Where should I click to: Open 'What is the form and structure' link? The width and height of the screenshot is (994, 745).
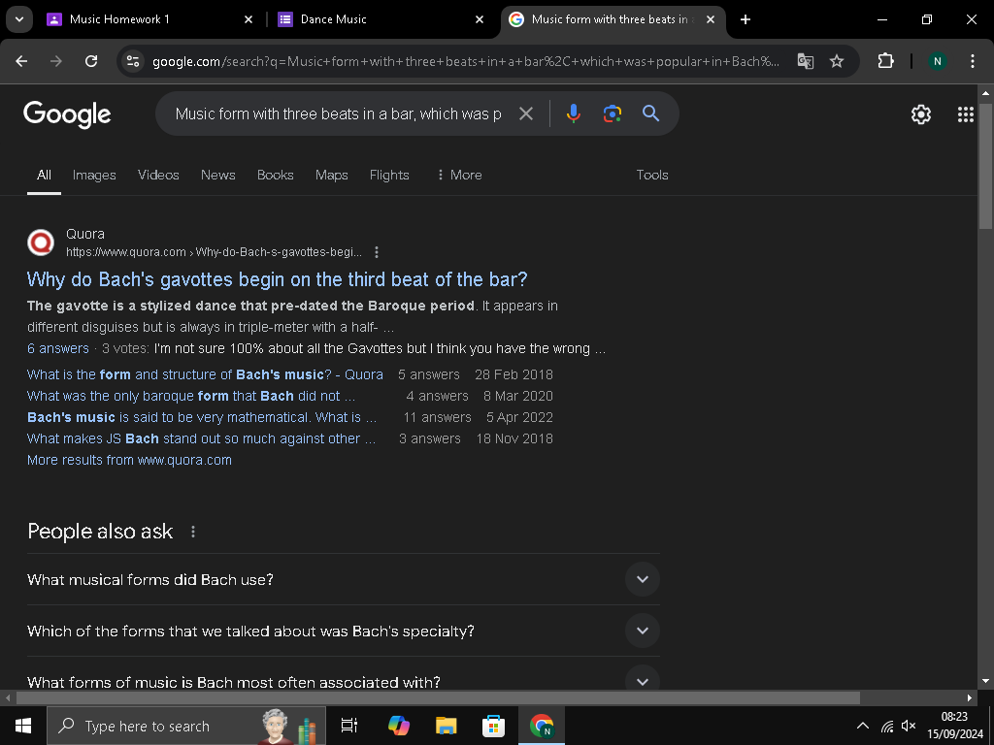(x=205, y=374)
